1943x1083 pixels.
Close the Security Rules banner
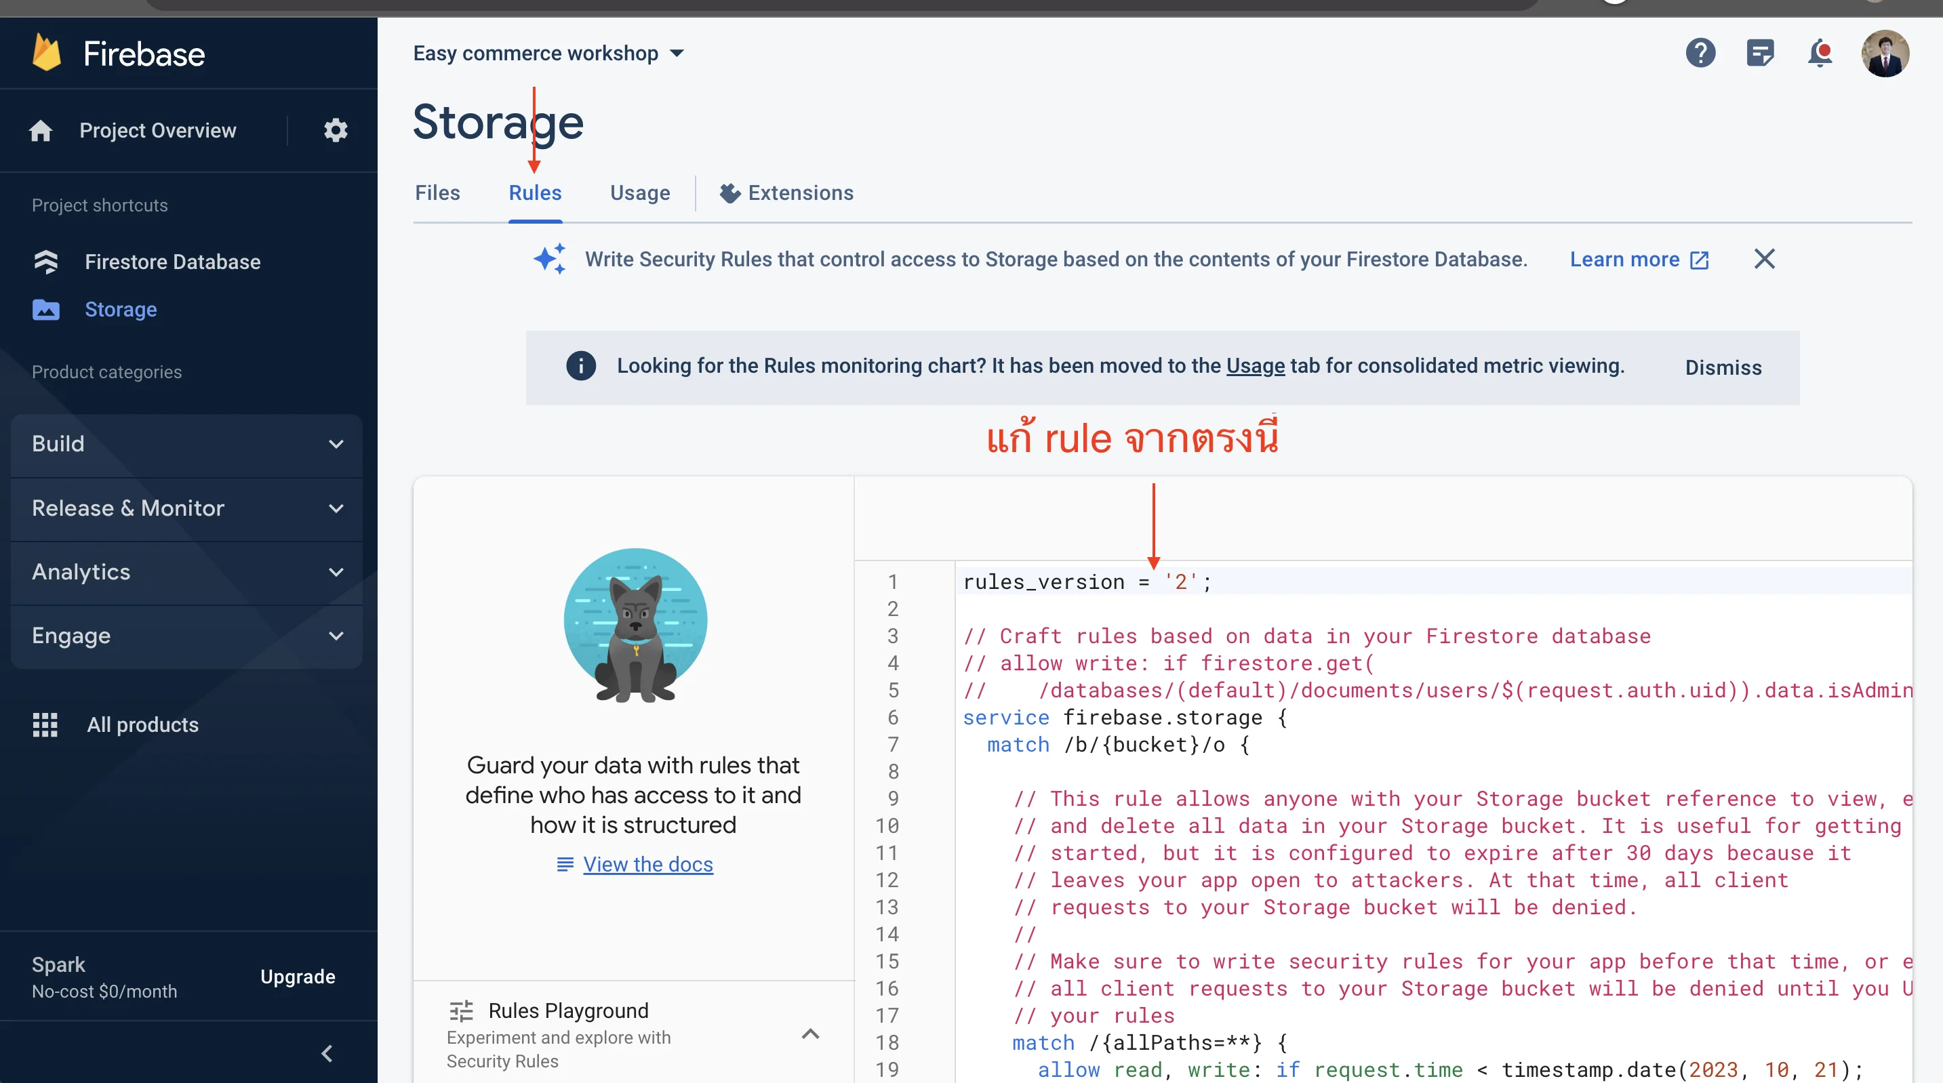(x=1764, y=259)
